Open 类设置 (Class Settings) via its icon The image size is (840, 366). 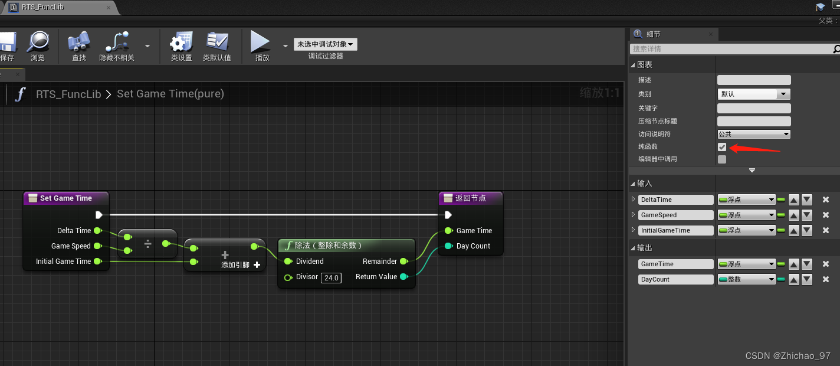(x=181, y=41)
